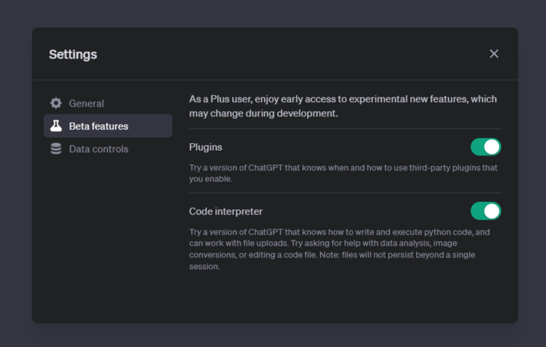Click the database stack icon for Data controls
Screen dimensions: 546x347
point(56,149)
